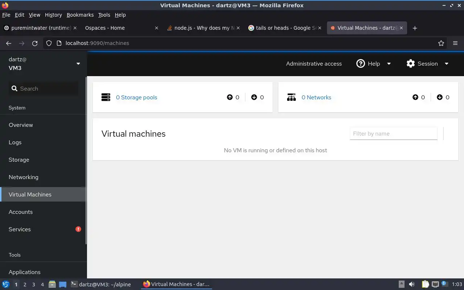Viewport: 464px width, 290px height.
Task: Go to Services in sidebar
Action: [43, 229]
